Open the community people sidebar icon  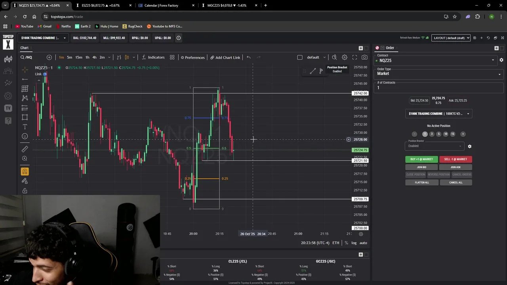[x=8, y=71]
